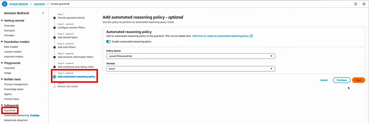This screenshot has width=369, height=124.
Task: Collapse the Foundation models section
Action: coord(2,42)
